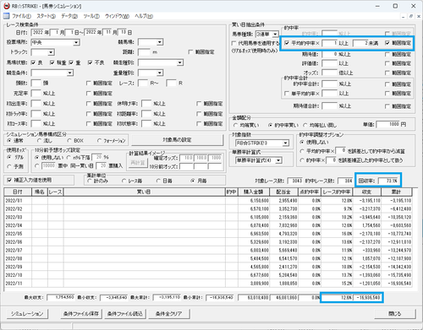Click the 期待値 input field showing 0
The width and height of the screenshot is (423, 330).
point(330,54)
